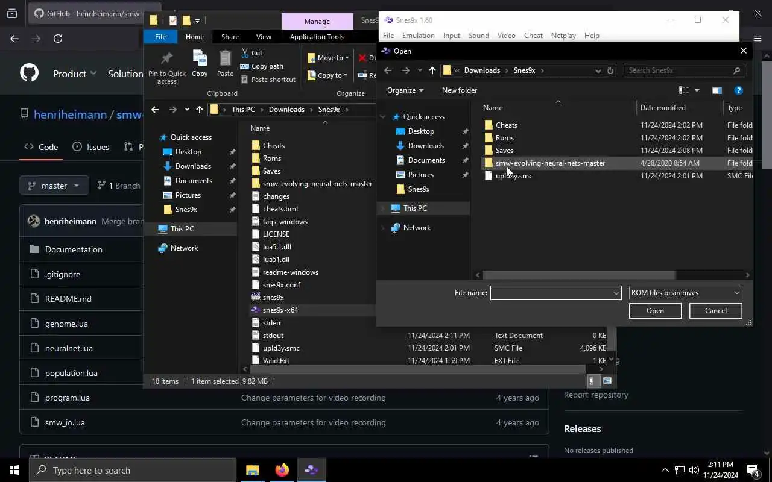Click Cut in Explorer clipboard group

pos(252,53)
